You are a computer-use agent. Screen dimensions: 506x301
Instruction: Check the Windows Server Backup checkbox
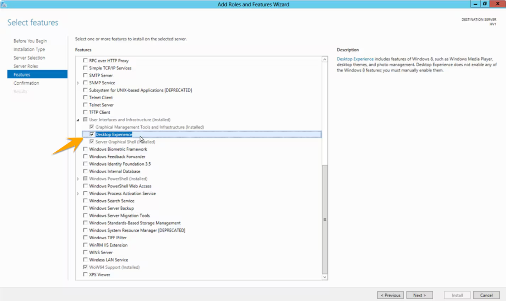tap(85, 208)
